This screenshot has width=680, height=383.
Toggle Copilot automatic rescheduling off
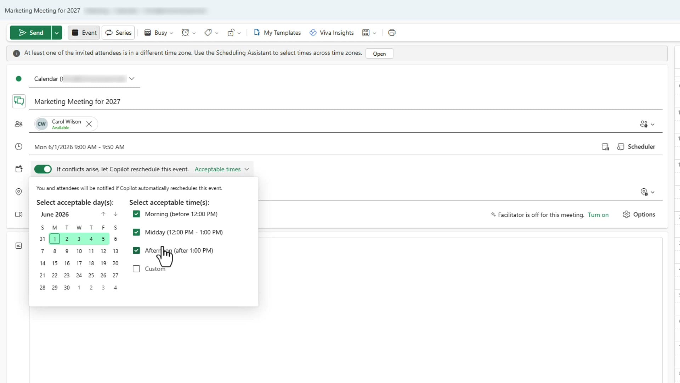(x=43, y=169)
